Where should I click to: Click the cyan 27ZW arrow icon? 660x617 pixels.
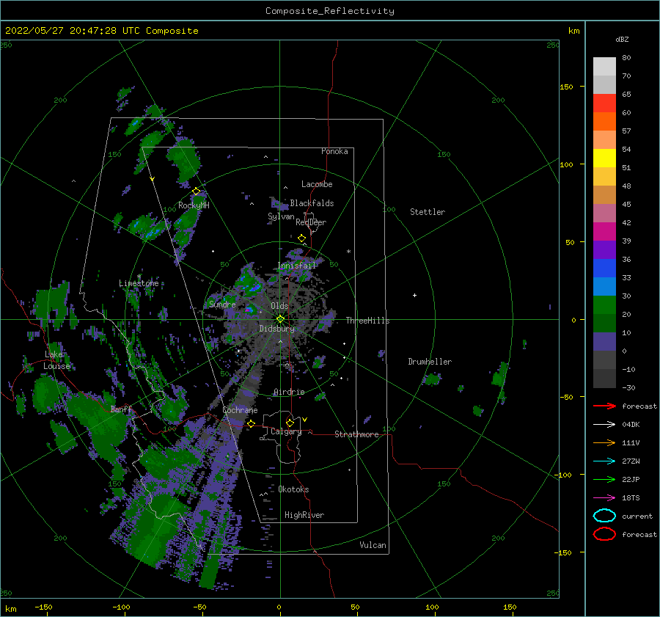pos(604,461)
